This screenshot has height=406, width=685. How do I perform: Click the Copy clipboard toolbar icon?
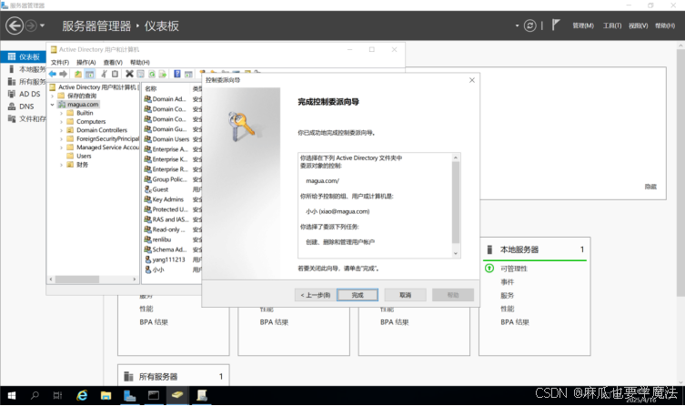tap(115, 74)
